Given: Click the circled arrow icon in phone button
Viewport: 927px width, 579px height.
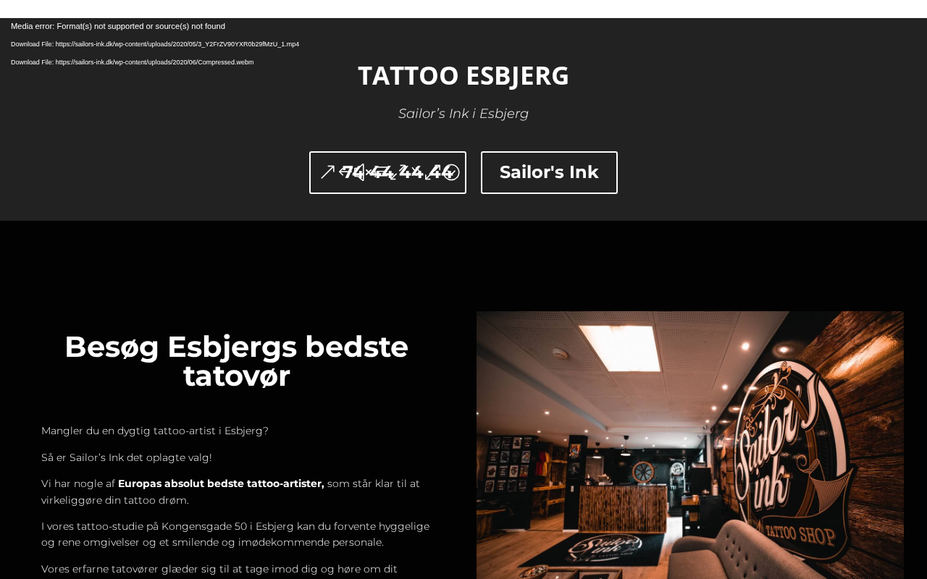Looking at the screenshot, I should point(452,172).
